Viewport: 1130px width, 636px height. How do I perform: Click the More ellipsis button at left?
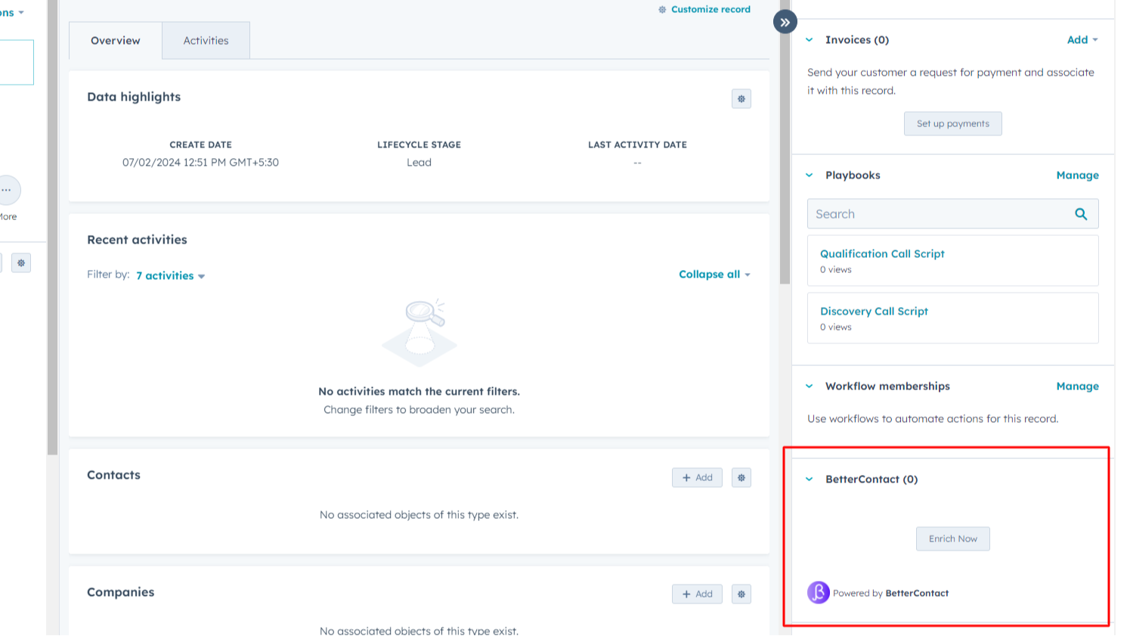click(x=8, y=191)
